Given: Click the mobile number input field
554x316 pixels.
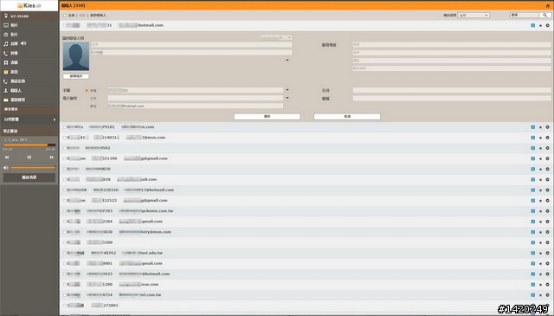Looking at the screenshot, I should pyautogui.click(x=196, y=91).
